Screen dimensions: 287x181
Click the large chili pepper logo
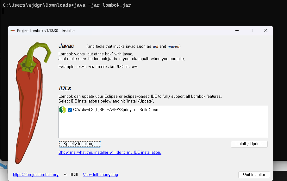click(x=34, y=103)
